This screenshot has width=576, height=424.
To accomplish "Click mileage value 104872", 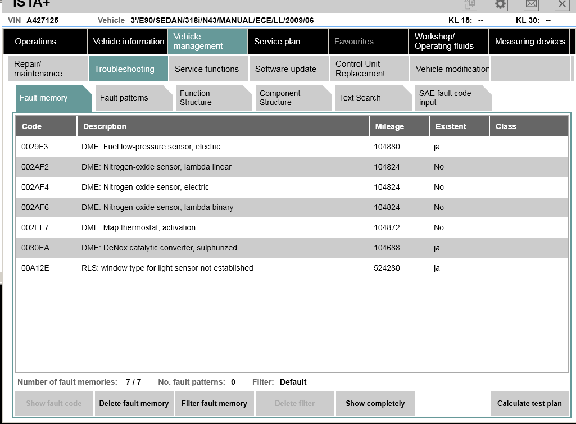I will click(x=387, y=227).
